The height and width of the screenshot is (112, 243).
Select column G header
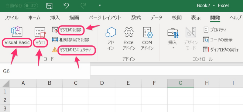pos(180,83)
